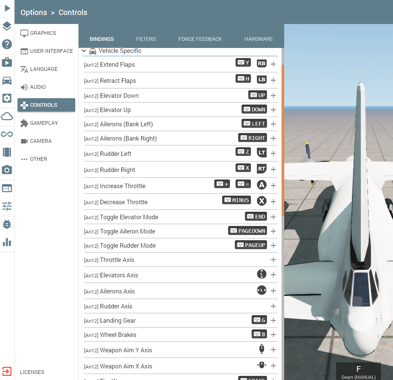
Task: Click the bindings list scrollbar thumb
Action: (x=283, y=140)
